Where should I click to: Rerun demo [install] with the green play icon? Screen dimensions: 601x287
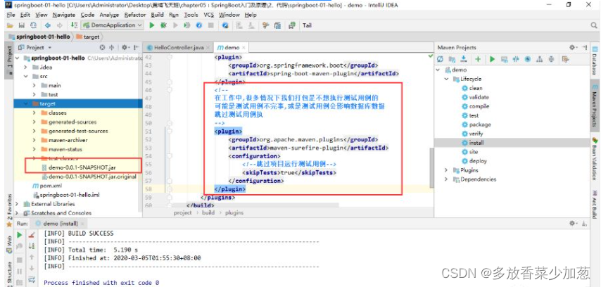coord(19,235)
